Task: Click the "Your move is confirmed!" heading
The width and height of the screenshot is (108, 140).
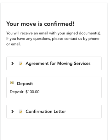Action: pos(40,24)
